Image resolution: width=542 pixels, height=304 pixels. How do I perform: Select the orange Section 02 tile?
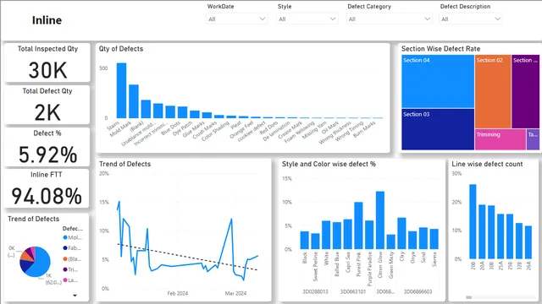tap(493, 92)
